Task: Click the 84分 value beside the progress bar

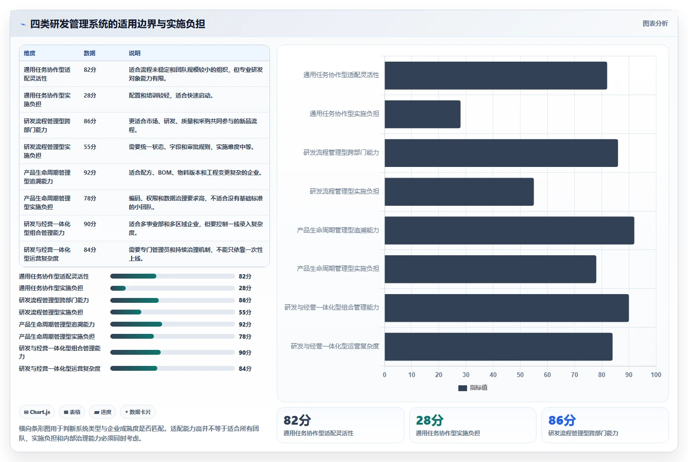Action: click(x=245, y=368)
